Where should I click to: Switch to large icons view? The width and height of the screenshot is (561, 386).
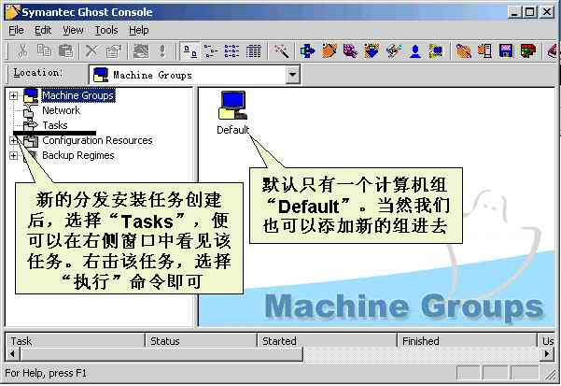189,51
